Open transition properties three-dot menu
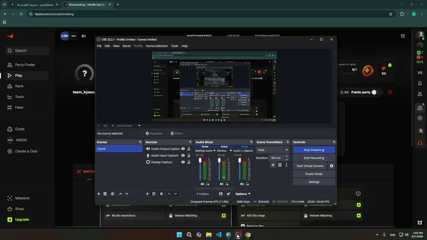427x240 pixels. pos(286,165)
